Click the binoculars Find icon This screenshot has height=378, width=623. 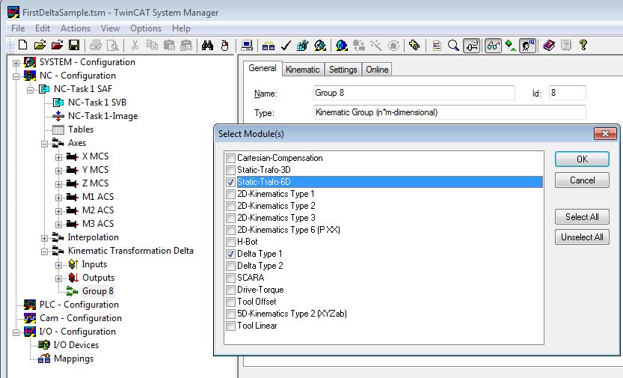207,46
